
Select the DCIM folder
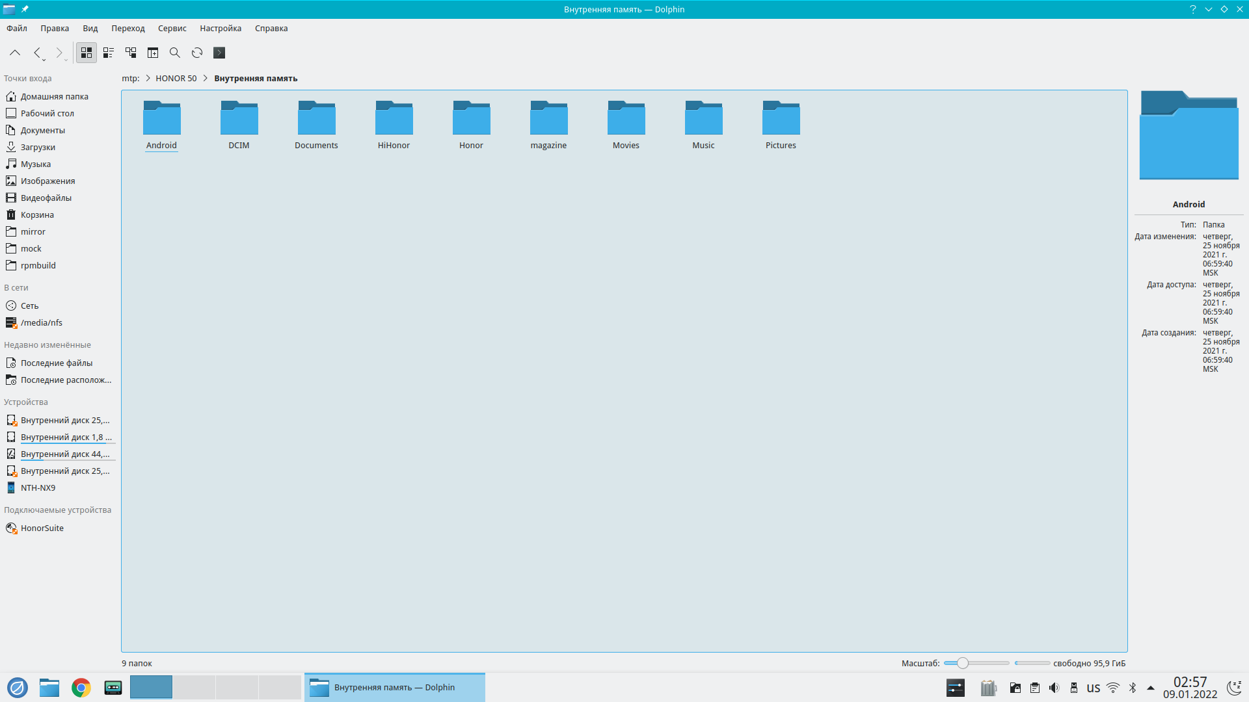pos(239,125)
